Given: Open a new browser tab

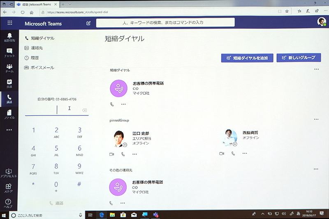Looking at the screenshot, I should pos(63,4).
